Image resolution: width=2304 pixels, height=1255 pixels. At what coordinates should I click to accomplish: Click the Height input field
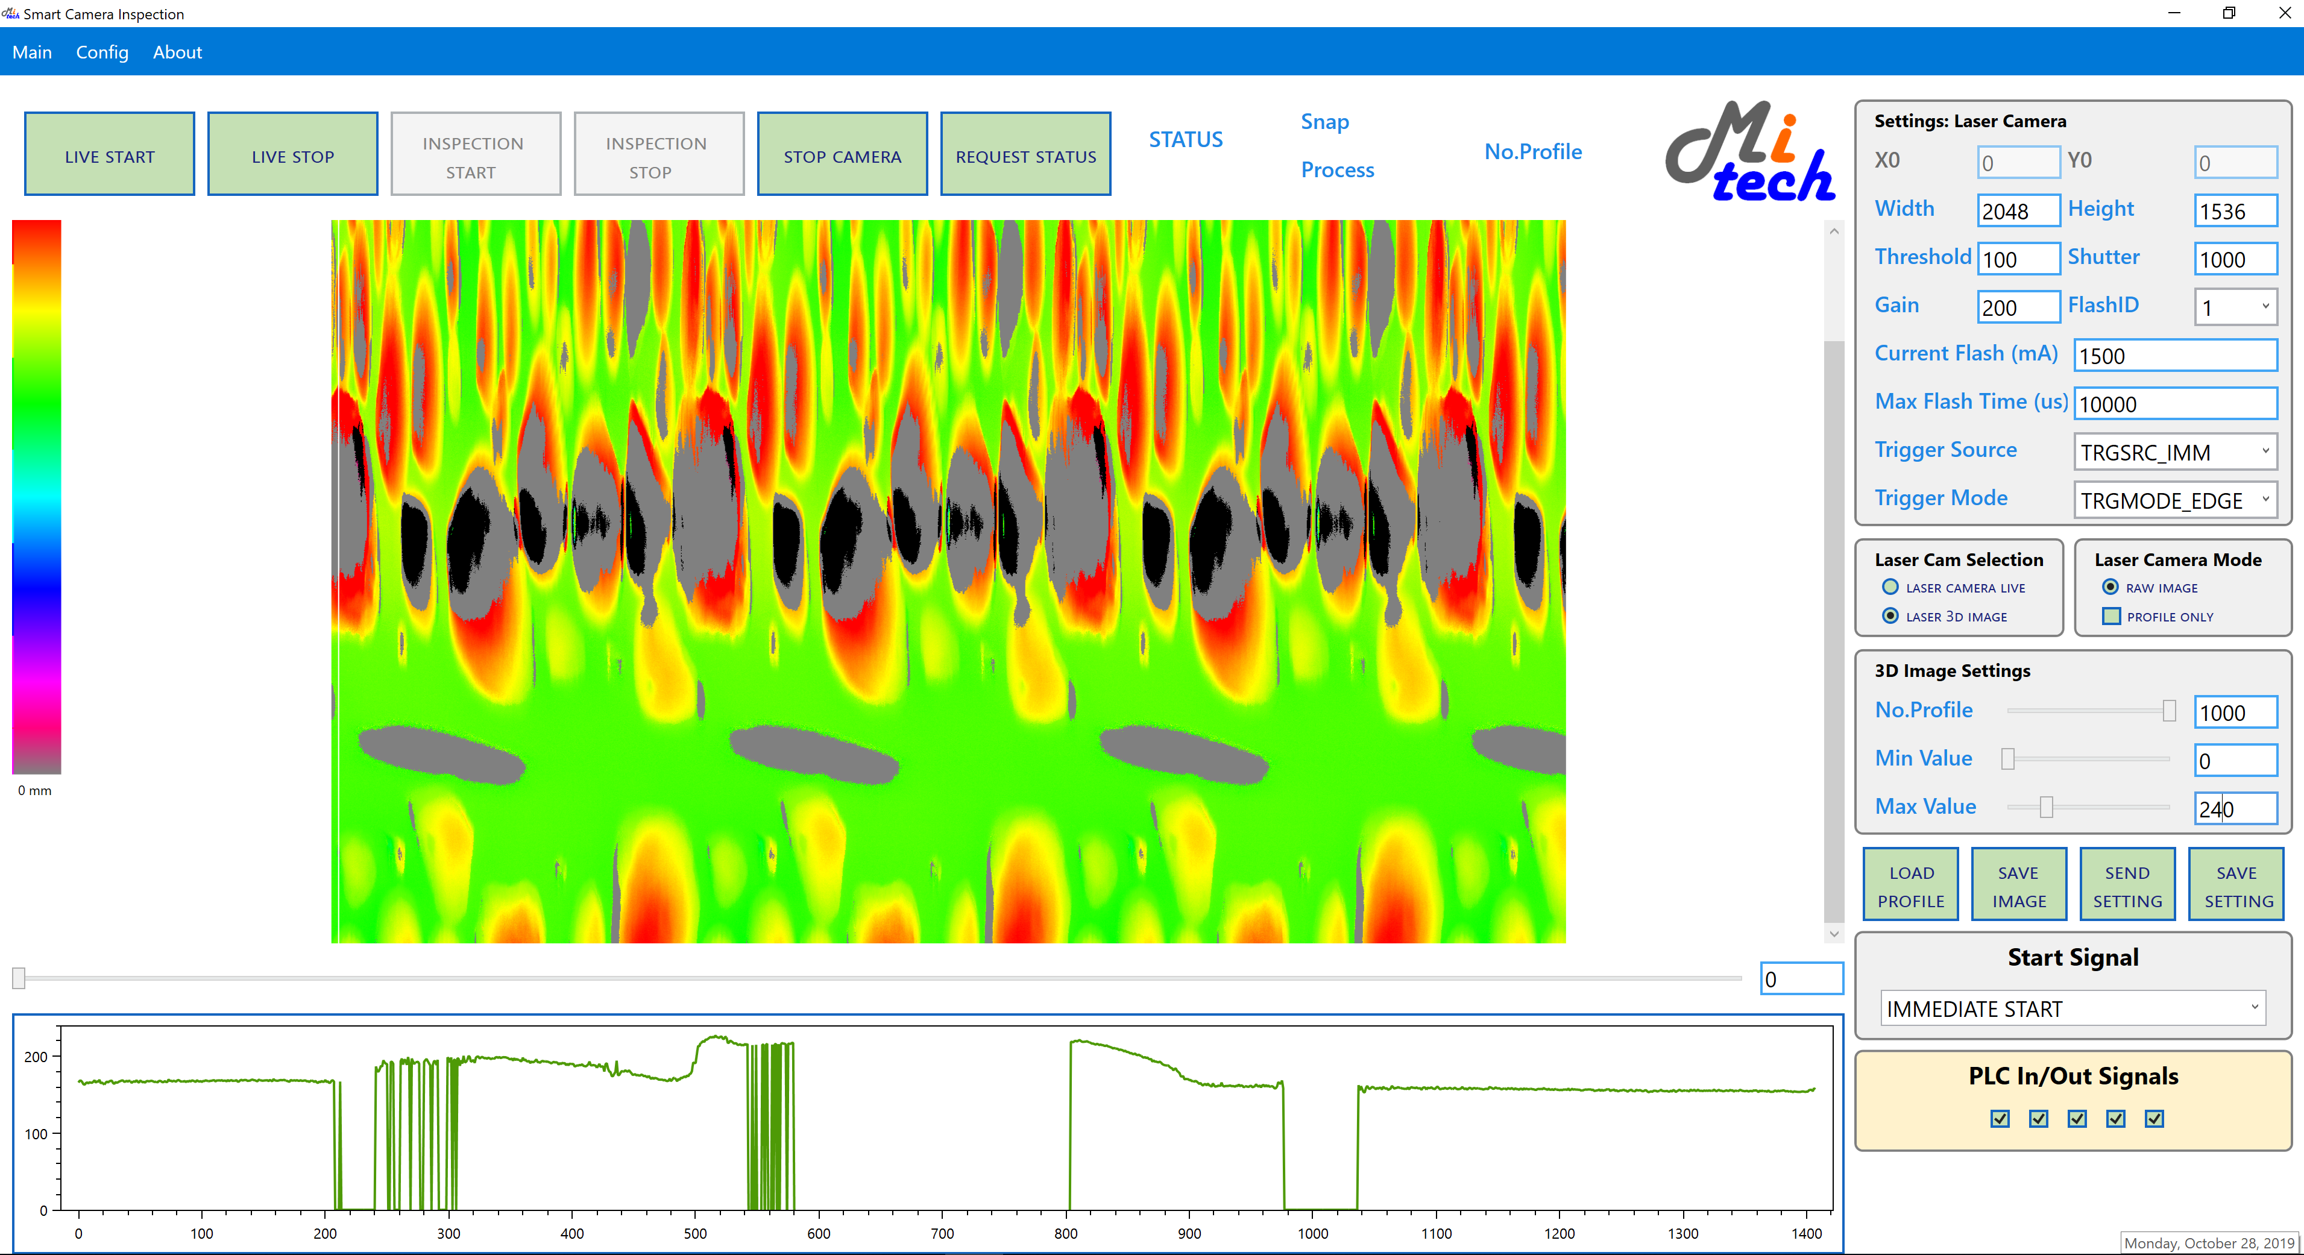coord(2235,210)
